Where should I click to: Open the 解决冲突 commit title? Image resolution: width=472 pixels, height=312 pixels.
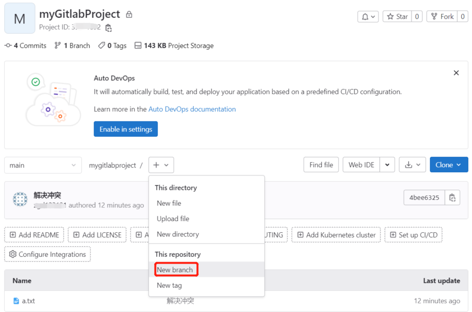coord(47,195)
